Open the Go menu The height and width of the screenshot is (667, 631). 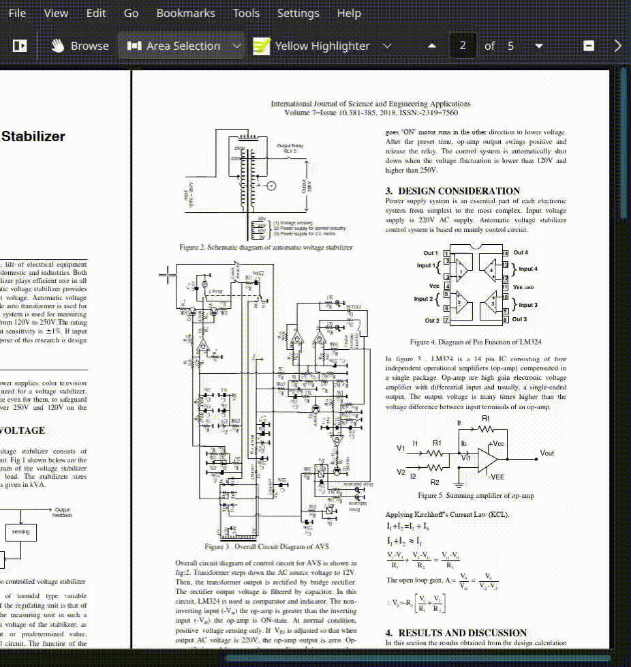click(131, 13)
